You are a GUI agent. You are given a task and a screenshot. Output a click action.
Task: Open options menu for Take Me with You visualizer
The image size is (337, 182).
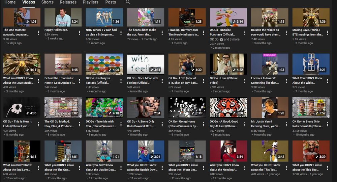pos(121,124)
